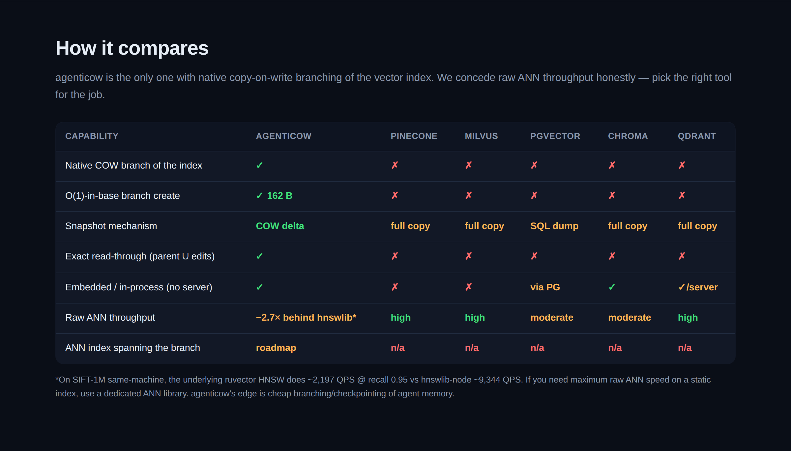Click the 'Native COW branch of the index' row label
791x451 pixels.
(133, 165)
